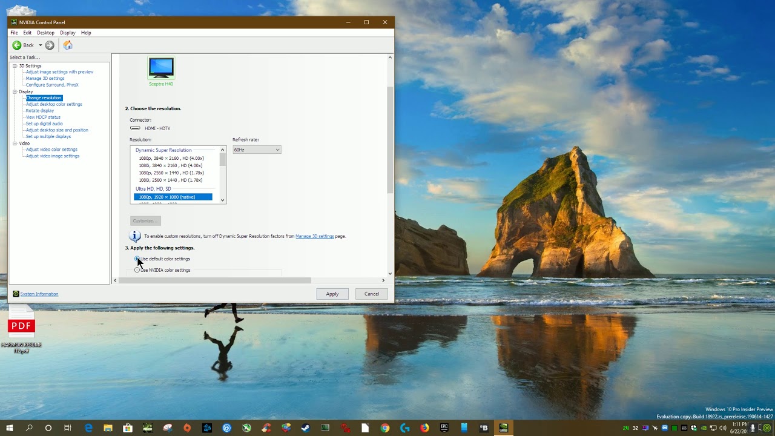
Task: Launch Google Chrome from taskbar
Action: click(384, 428)
